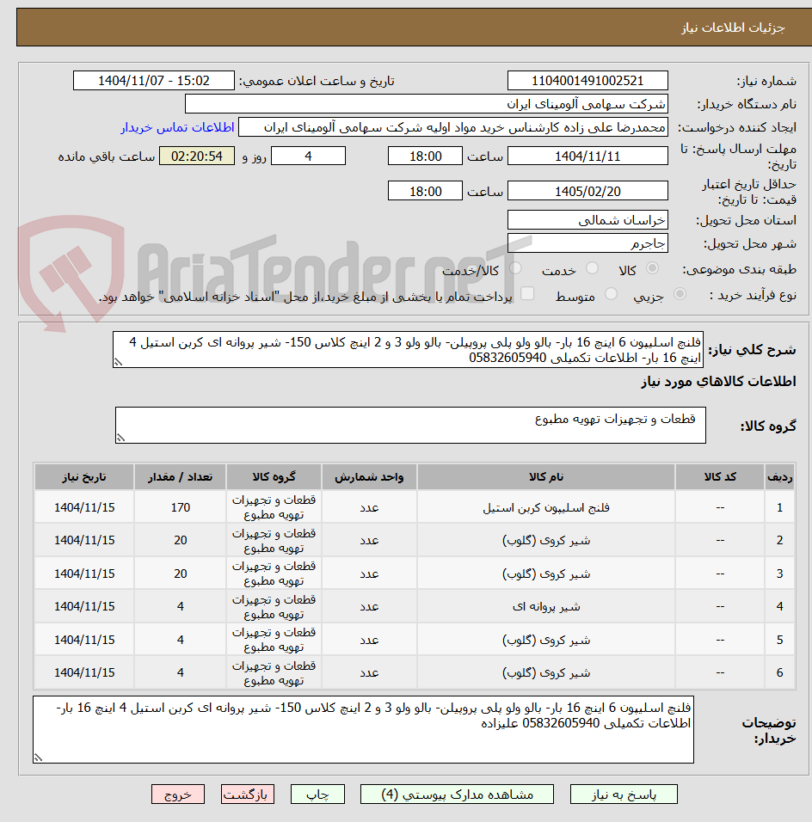Viewport: 812px width, 822px height.
Task: Click the ایجاد کننده درخواست field
Action: [x=453, y=127]
